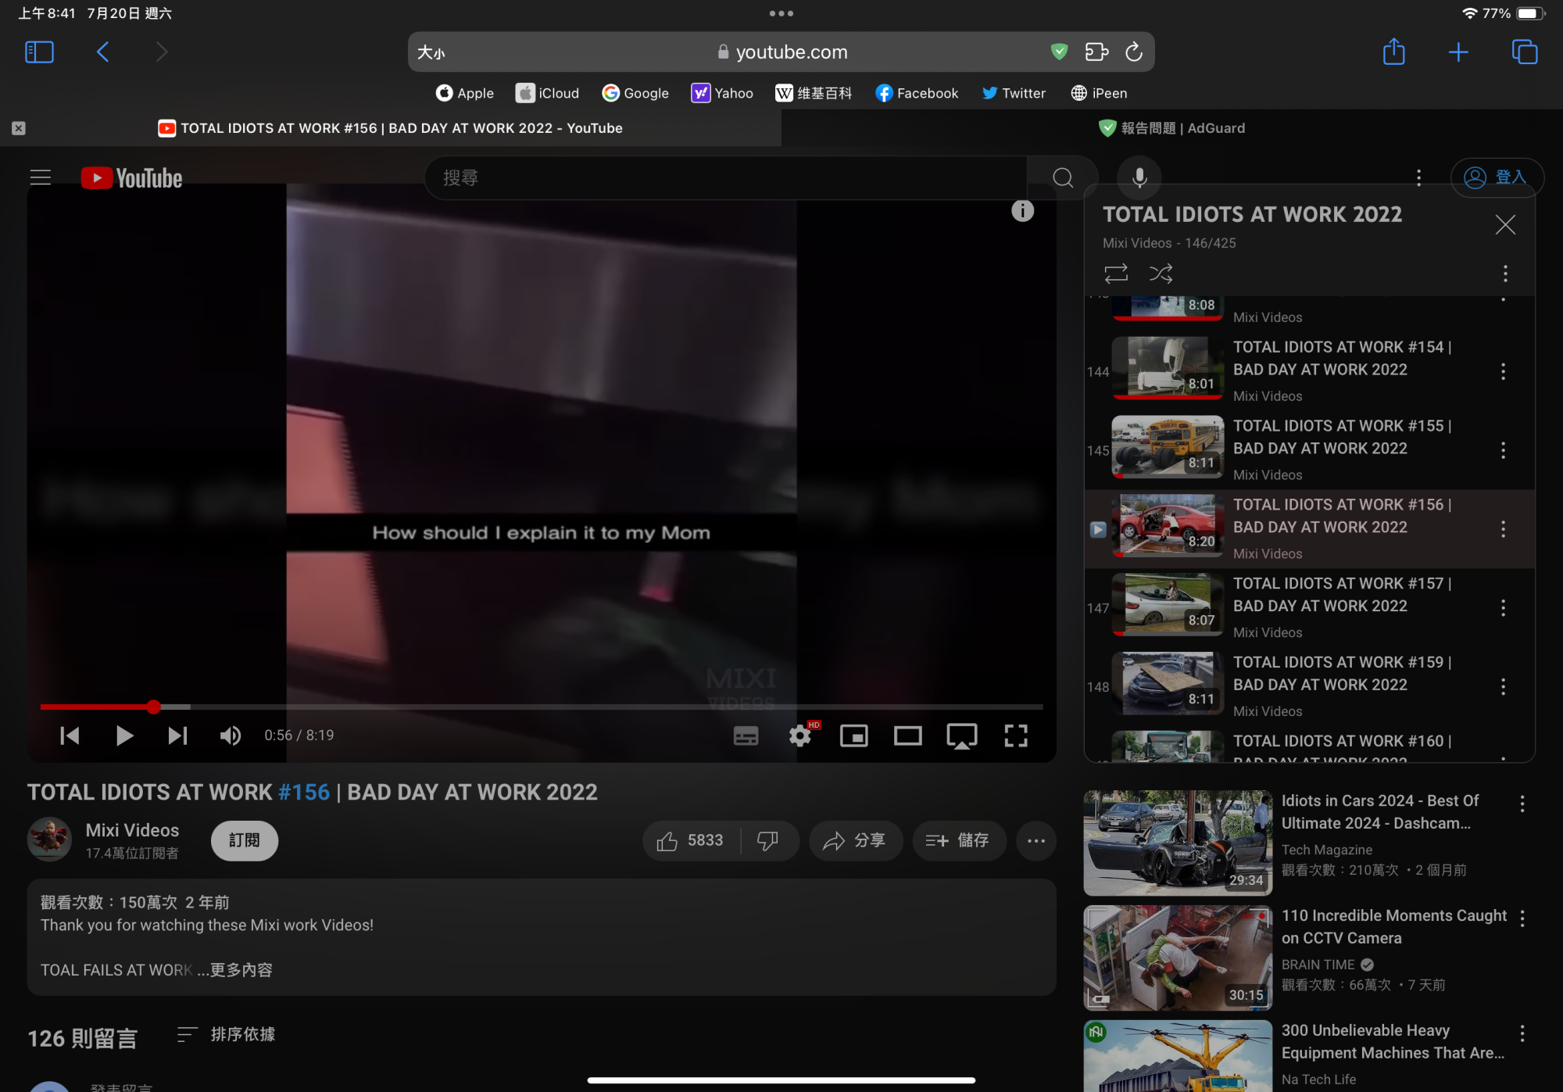The width and height of the screenshot is (1563, 1092).
Task: Open Idiots in Cars 2024 video thumbnail
Action: coord(1178,843)
